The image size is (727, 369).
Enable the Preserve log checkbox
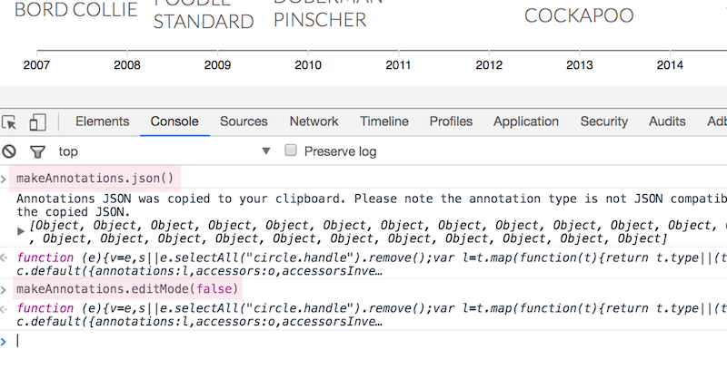tap(290, 151)
